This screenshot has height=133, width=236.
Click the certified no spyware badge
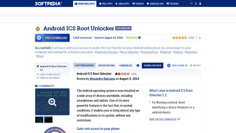click(x=55, y=130)
